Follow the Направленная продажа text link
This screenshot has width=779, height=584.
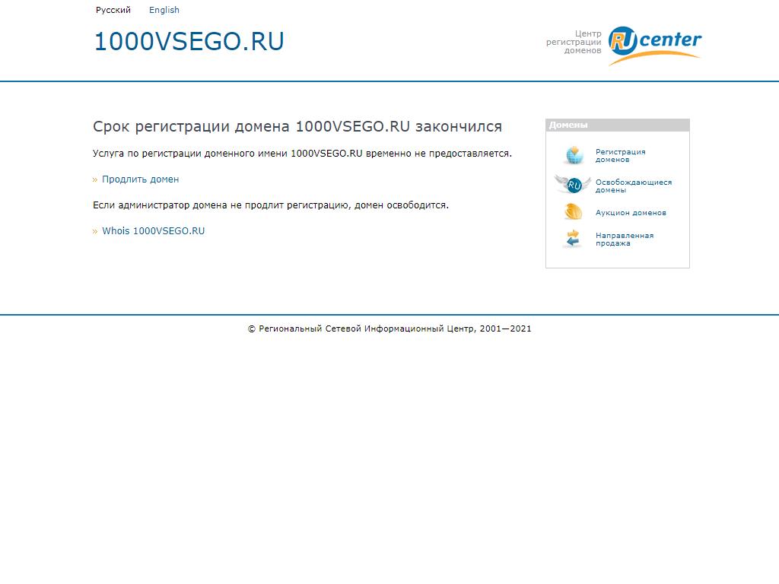pos(624,239)
